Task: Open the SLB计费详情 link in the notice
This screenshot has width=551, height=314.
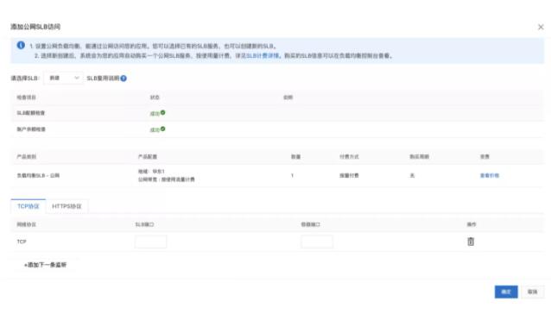Action: [263, 55]
